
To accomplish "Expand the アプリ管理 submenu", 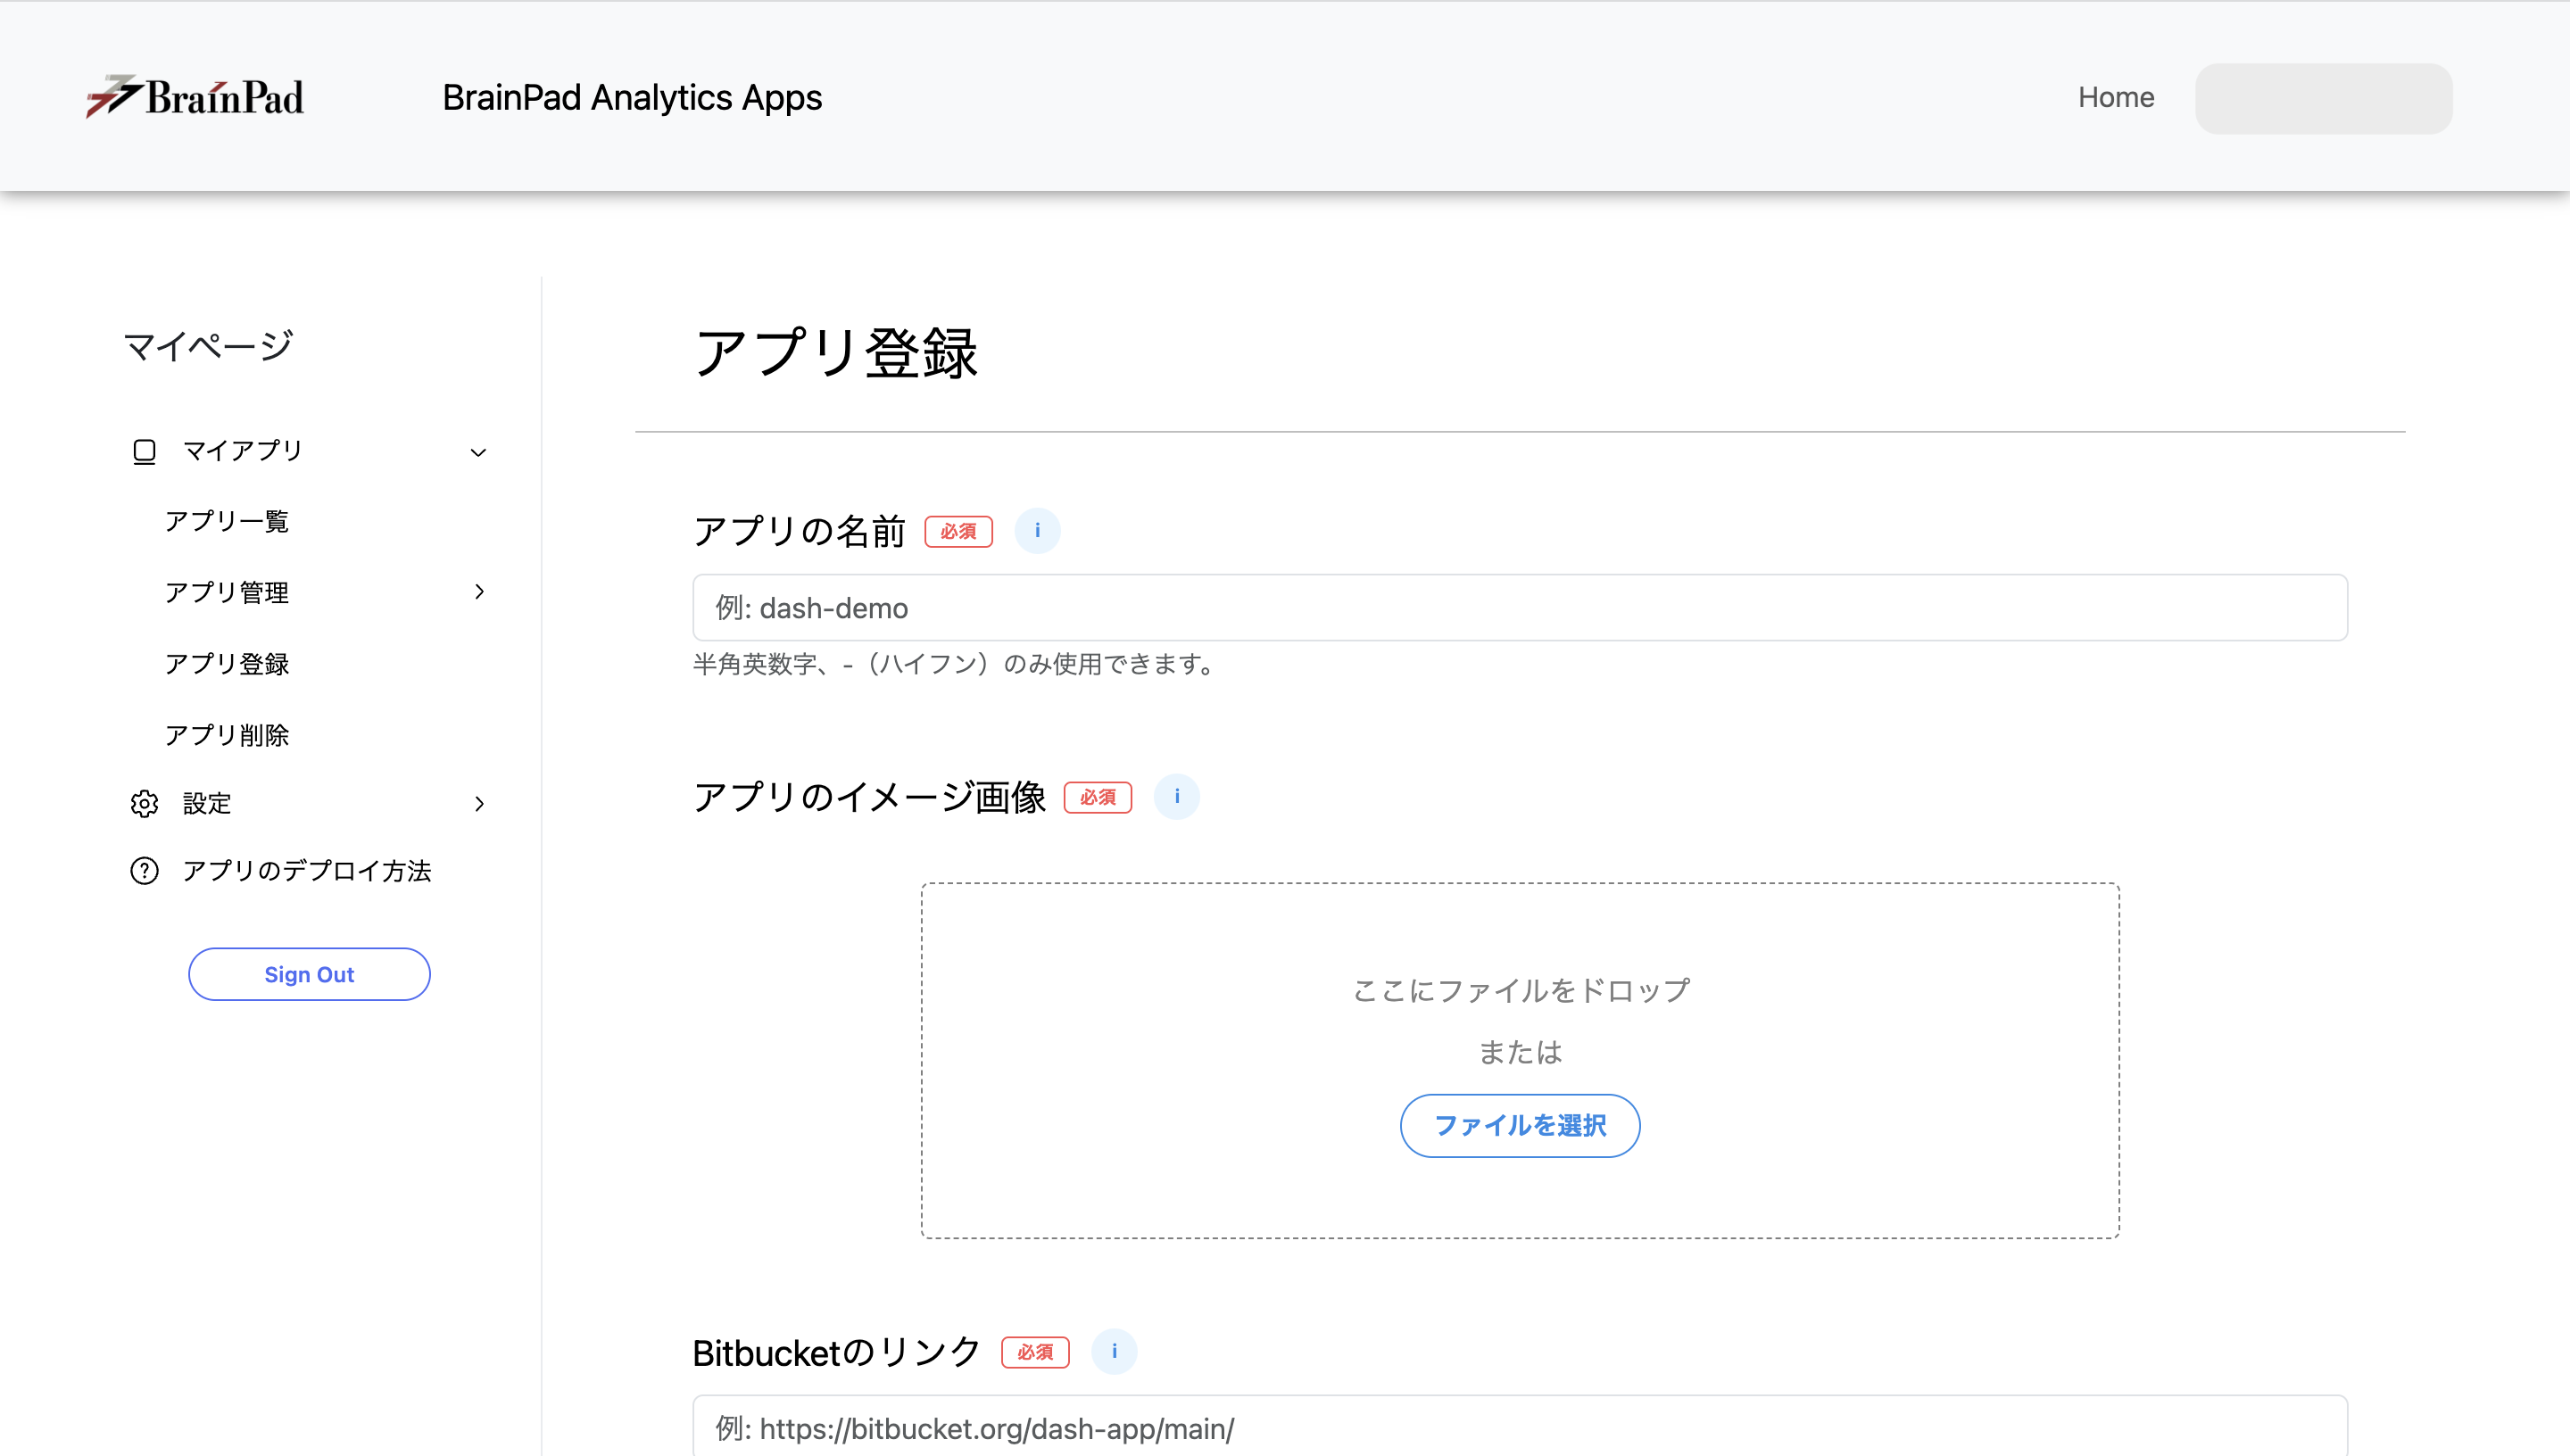I will (481, 592).
